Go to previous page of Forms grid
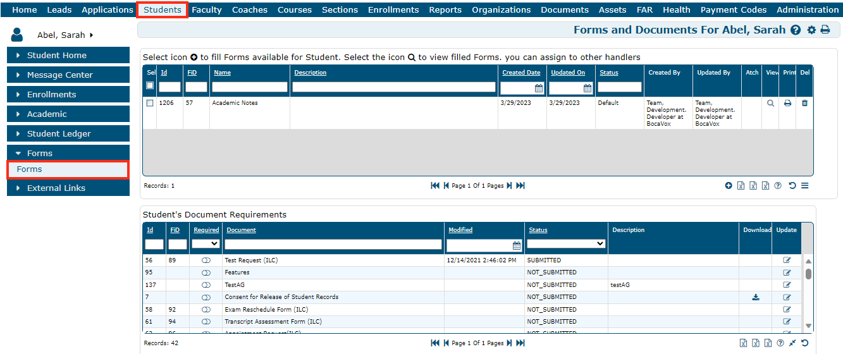The height and width of the screenshot is (354, 843). 446,186
